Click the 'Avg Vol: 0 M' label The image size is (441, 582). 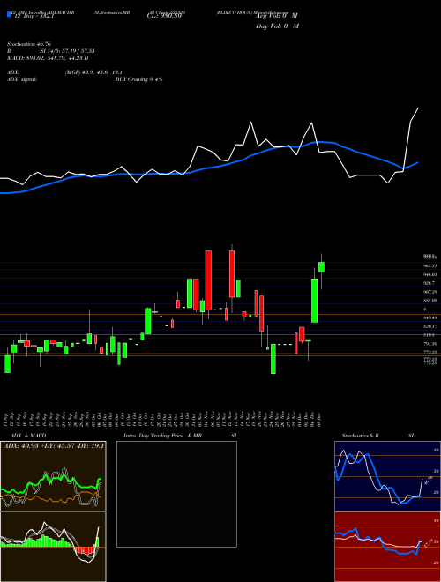tap(277, 16)
